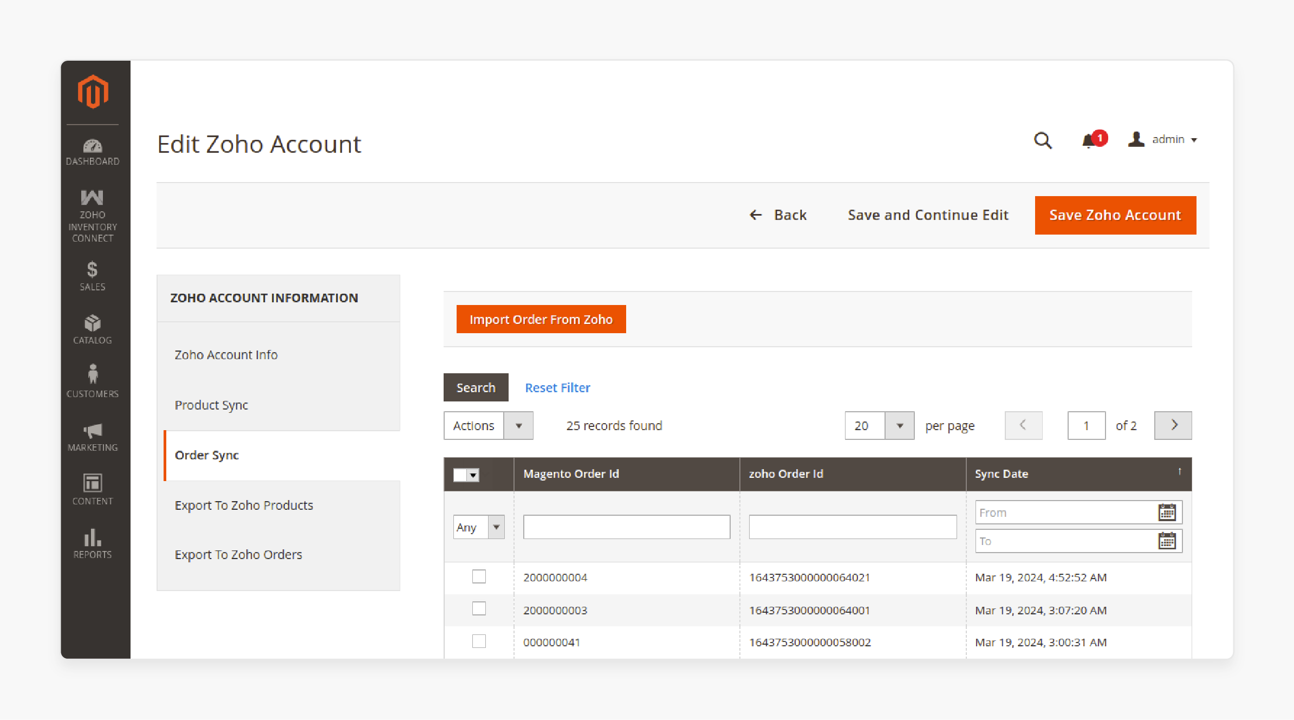Click the Reset Filter link
Image resolution: width=1294 pixels, height=720 pixels.
[557, 387]
